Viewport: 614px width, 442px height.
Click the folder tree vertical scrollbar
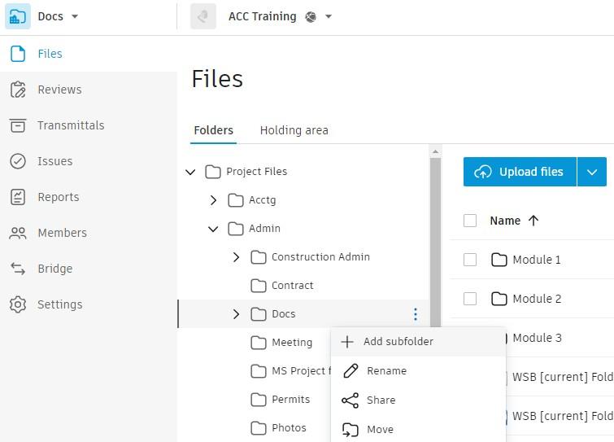pyautogui.click(x=435, y=244)
